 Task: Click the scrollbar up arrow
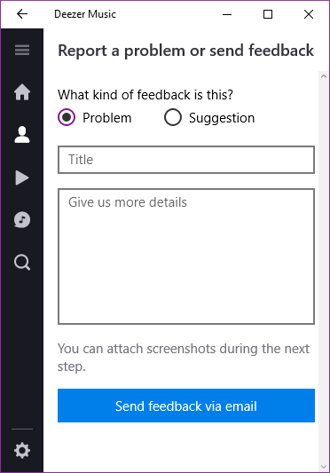[324, 76]
